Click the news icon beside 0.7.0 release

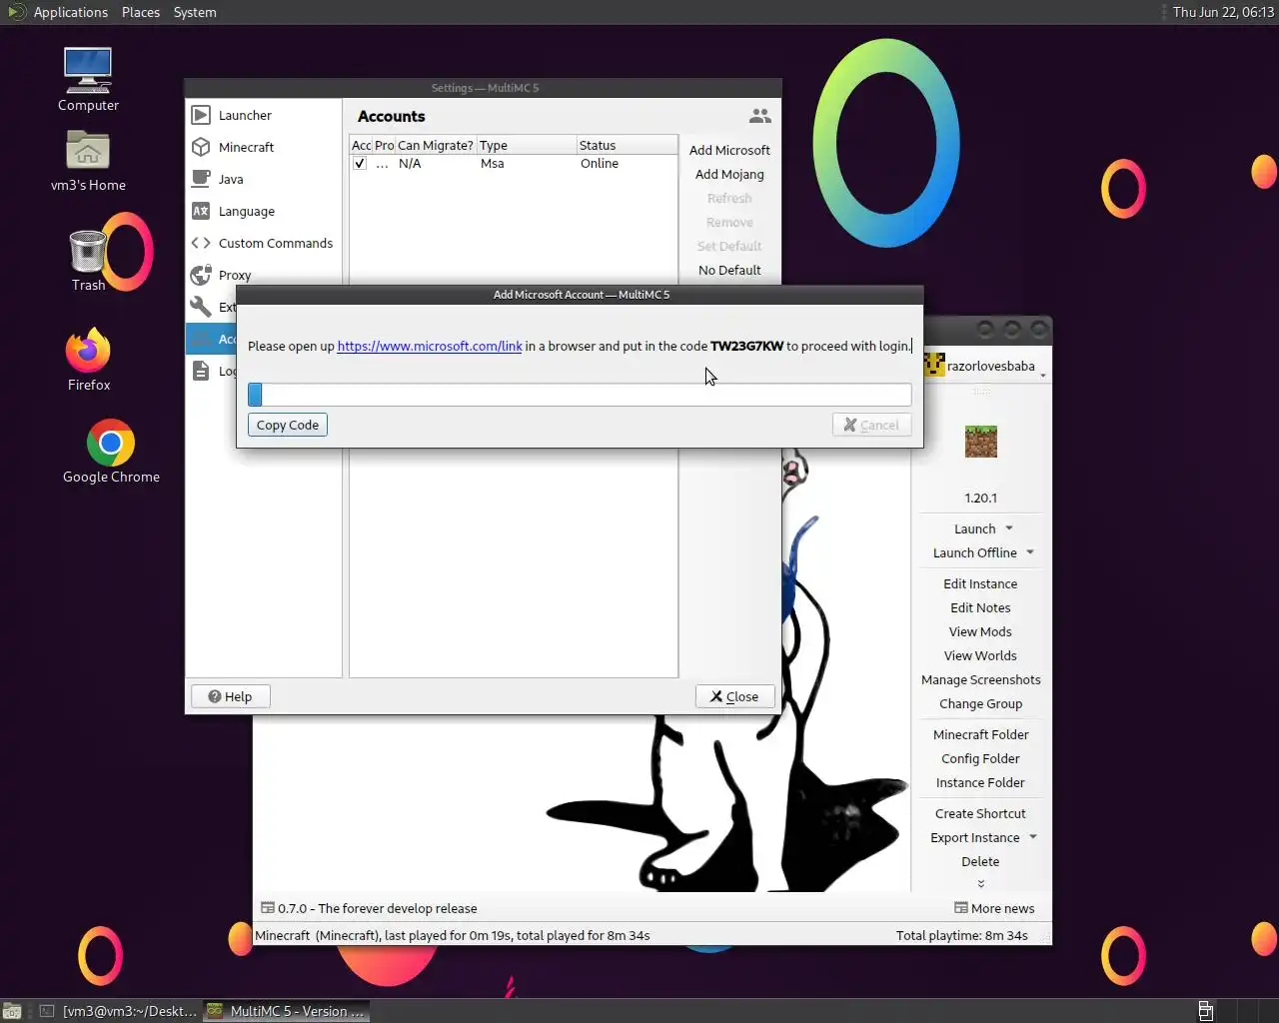point(268,908)
